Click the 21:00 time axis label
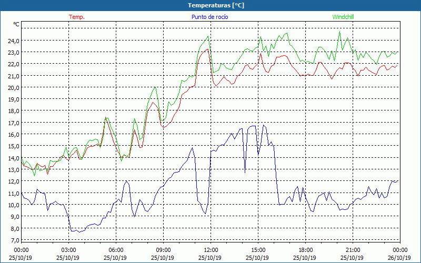421x263 pixels. [352, 250]
